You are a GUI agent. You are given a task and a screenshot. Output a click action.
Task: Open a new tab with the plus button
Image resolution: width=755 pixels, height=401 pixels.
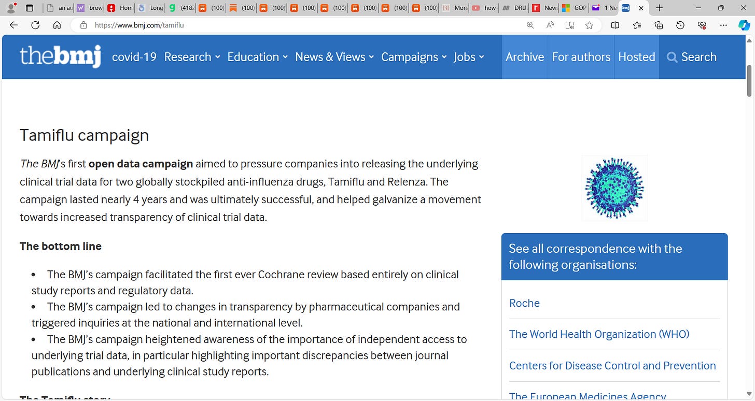click(x=659, y=8)
